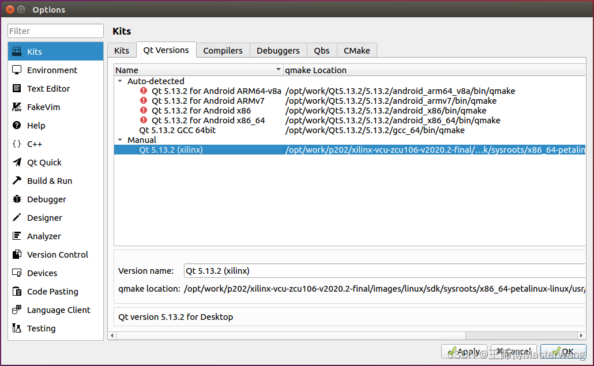Click the Build & Run hammer icon
Viewport: 594px width, 366px height.
tap(17, 180)
